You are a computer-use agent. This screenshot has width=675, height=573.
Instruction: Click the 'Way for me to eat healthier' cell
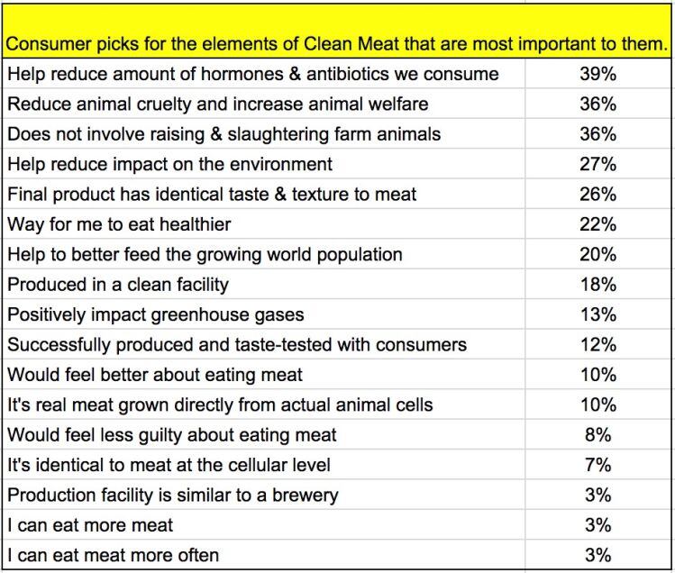click(x=120, y=224)
